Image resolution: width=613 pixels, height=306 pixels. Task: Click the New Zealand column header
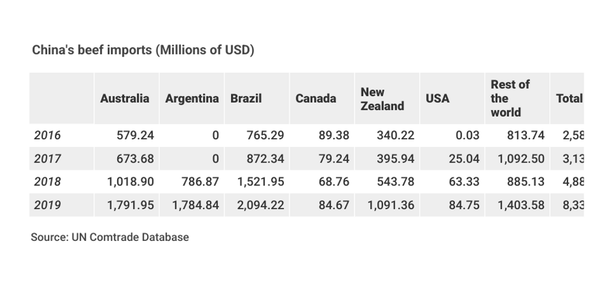coord(382,99)
